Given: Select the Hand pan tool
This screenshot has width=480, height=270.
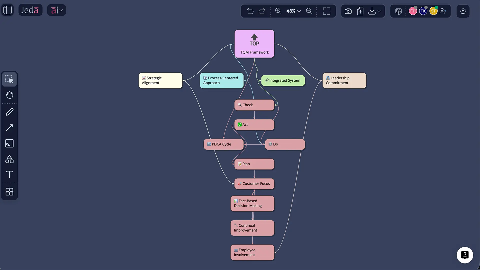Looking at the screenshot, I should click(x=9, y=95).
